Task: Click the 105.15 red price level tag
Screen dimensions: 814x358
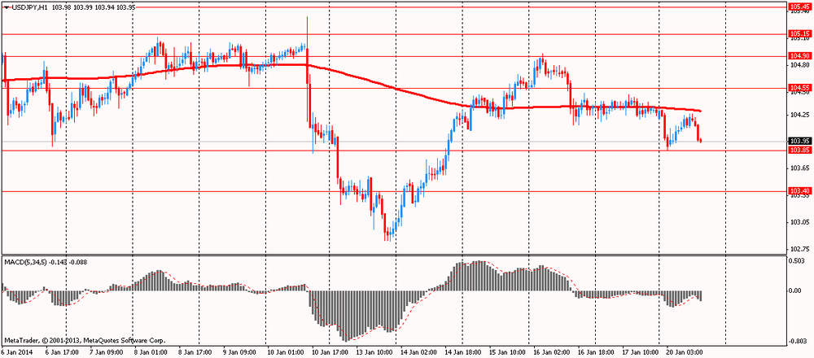Action: 799,34
